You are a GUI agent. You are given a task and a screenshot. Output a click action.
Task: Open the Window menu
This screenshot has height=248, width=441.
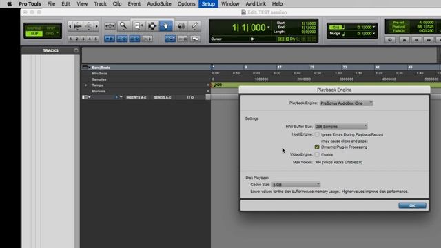pyautogui.click(x=230, y=4)
